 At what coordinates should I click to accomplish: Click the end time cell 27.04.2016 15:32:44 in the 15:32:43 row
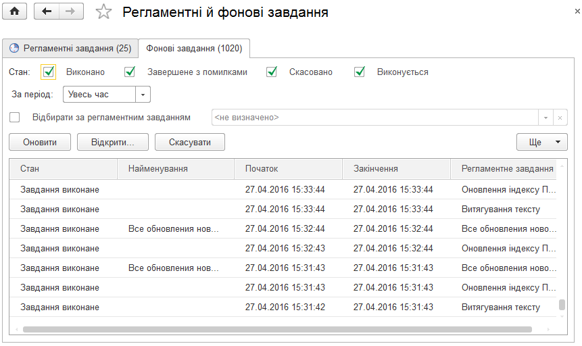click(x=393, y=249)
